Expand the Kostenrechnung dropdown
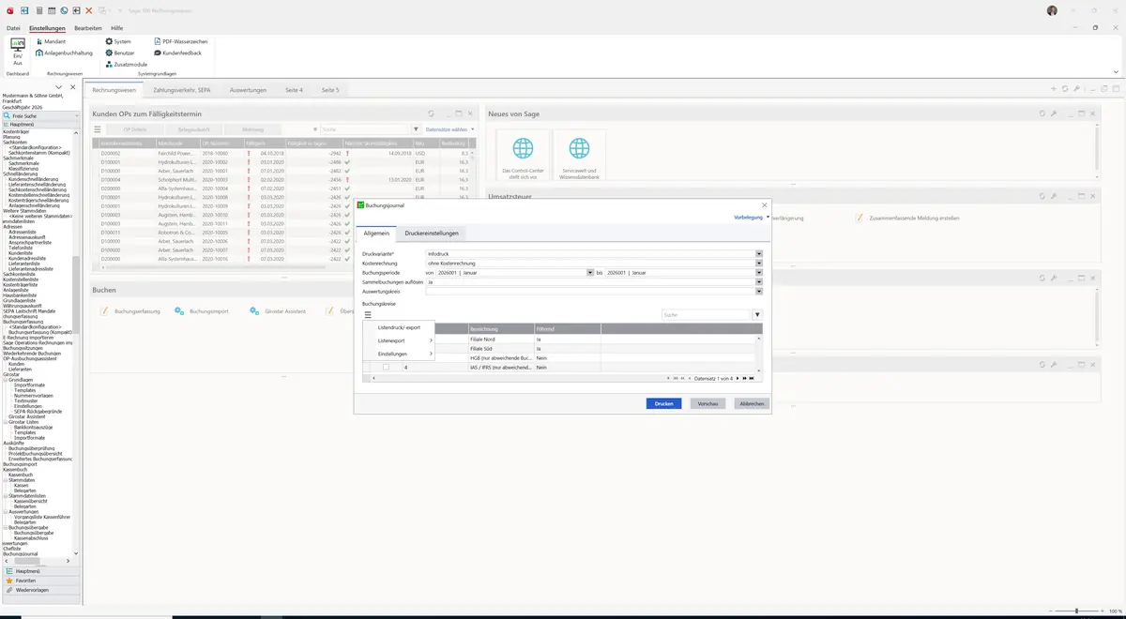Screen dimensions: 1126x619 tap(758, 264)
